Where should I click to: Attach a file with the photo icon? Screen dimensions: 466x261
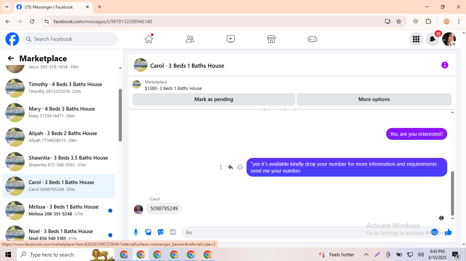(148, 232)
